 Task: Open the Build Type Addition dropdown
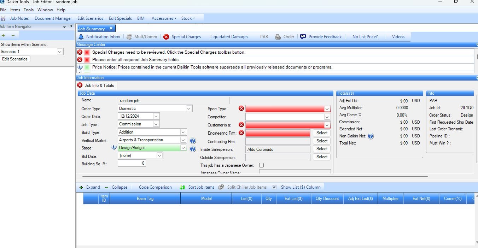[x=183, y=132]
